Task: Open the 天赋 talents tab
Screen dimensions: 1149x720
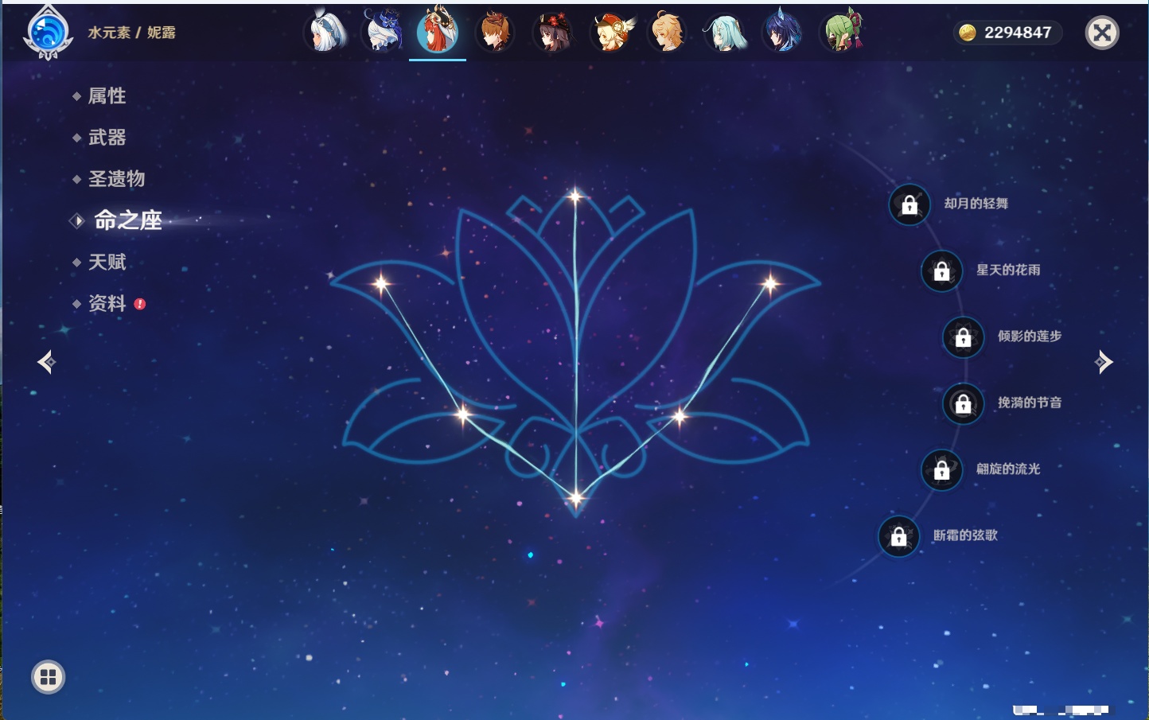Action: [x=107, y=262]
